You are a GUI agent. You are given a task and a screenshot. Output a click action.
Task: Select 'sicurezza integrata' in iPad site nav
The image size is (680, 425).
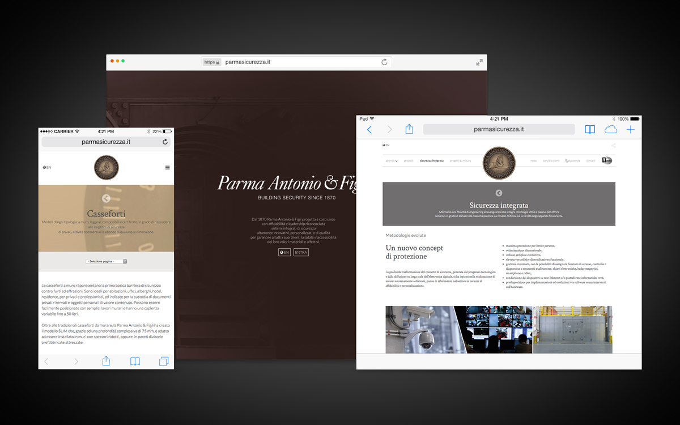tap(432, 161)
